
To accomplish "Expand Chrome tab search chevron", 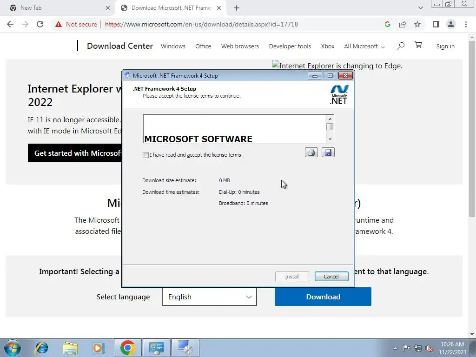I will (420, 8).
